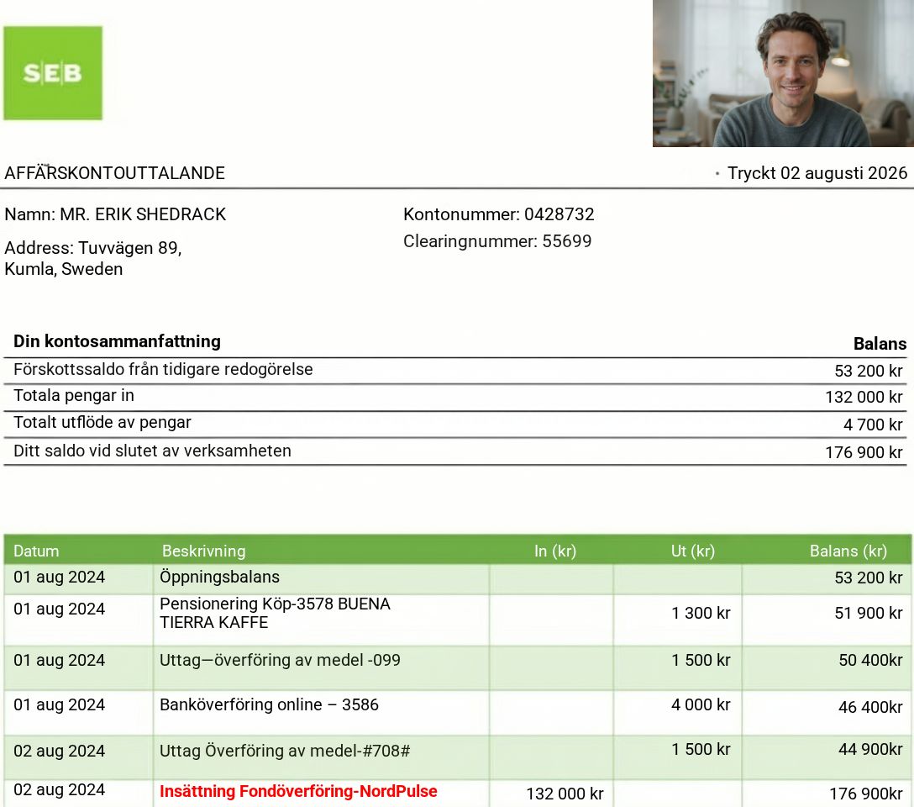Select 'Kumla, Sweden' address line

pos(64,269)
